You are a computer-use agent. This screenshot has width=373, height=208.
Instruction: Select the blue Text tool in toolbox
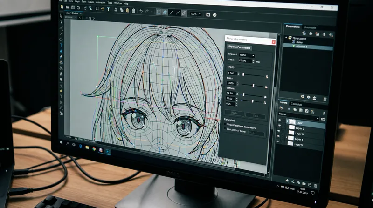click(x=61, y=45)
